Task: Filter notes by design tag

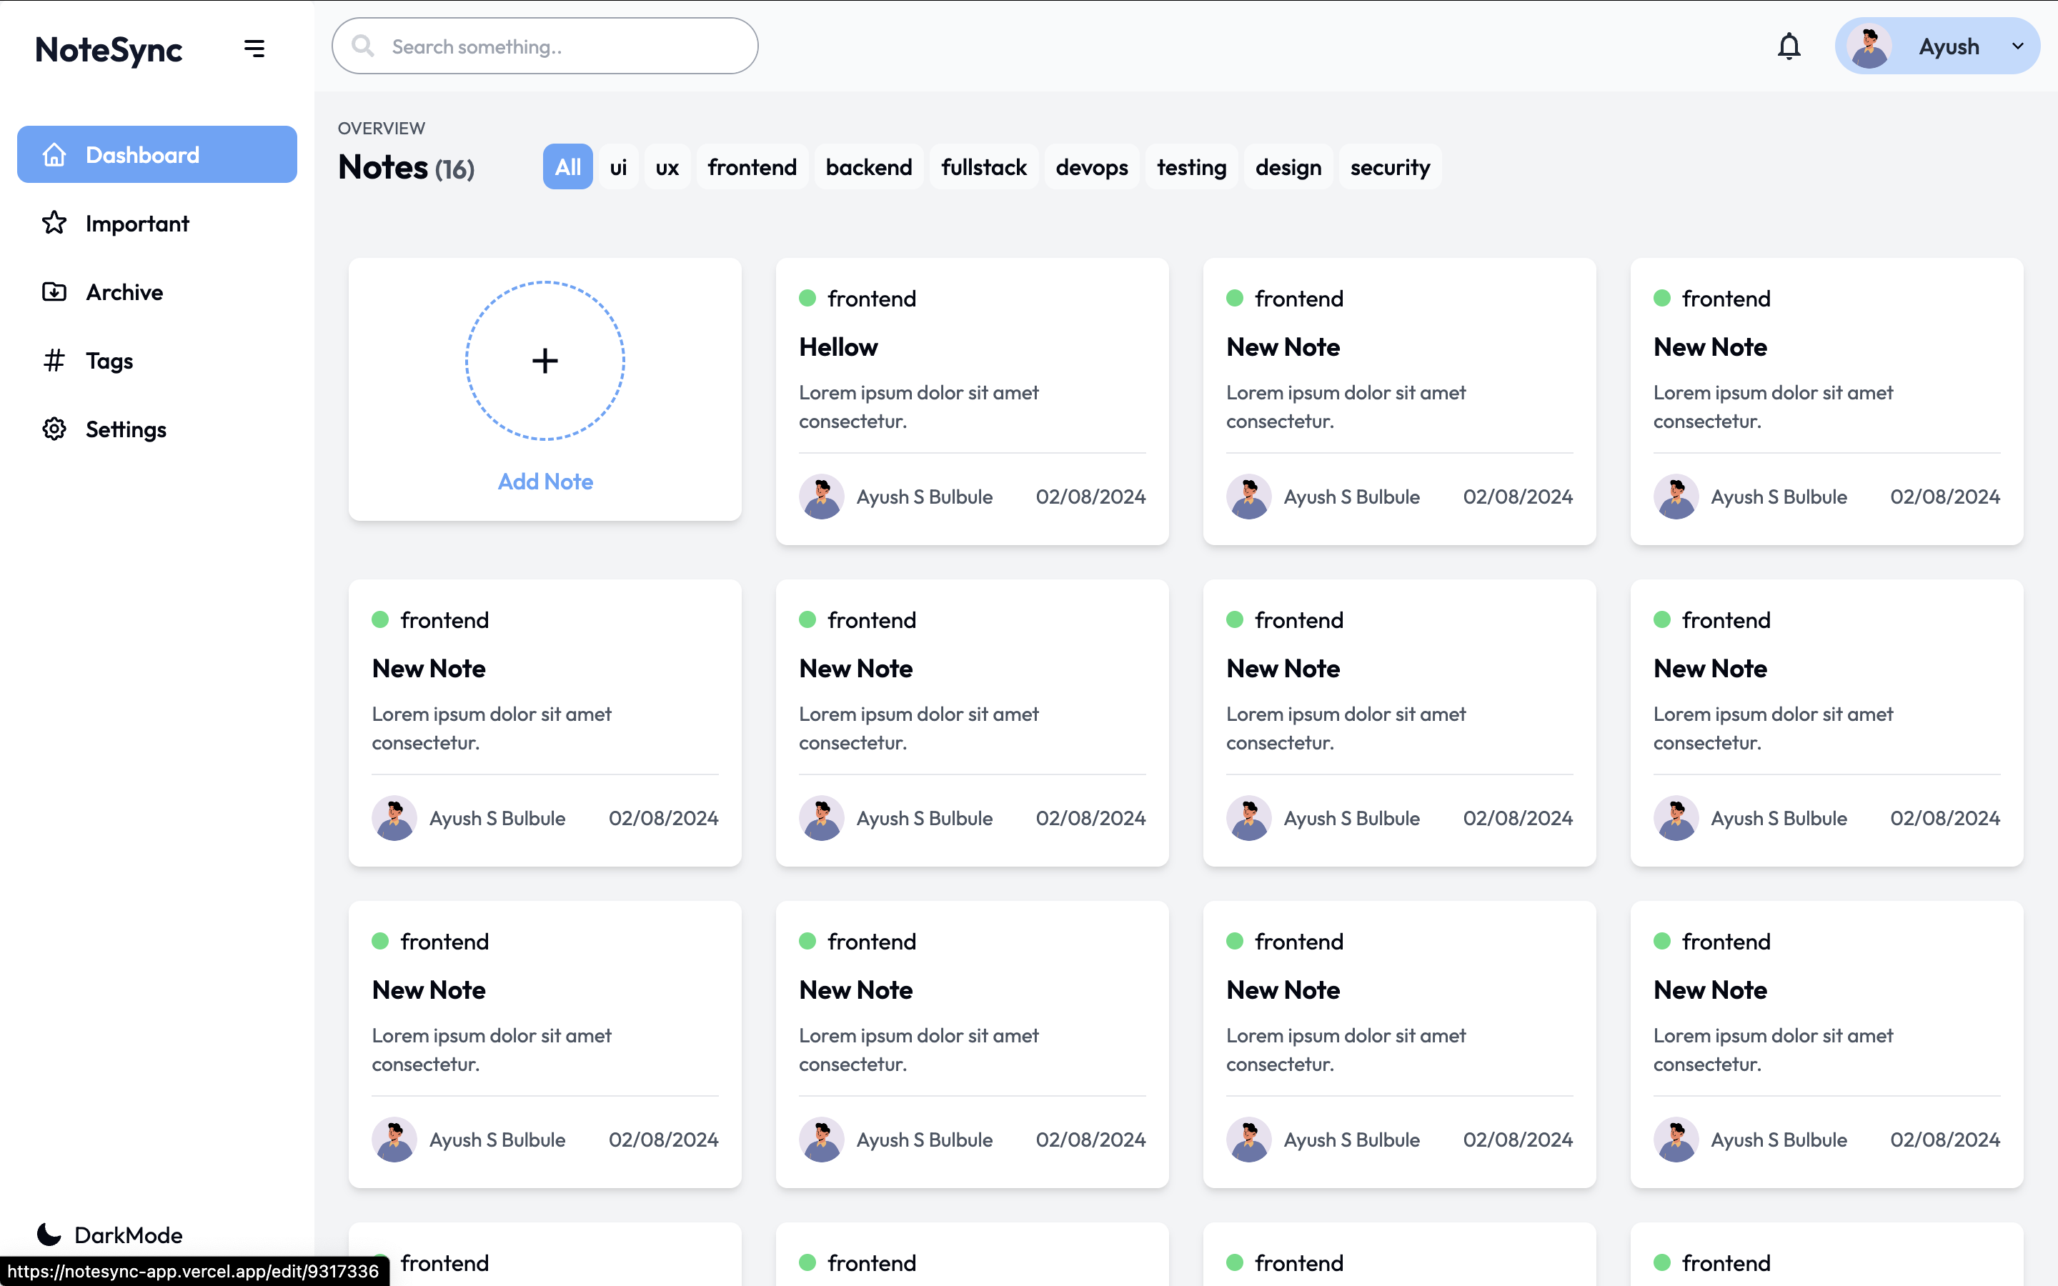Action: tap(1288, 166)
